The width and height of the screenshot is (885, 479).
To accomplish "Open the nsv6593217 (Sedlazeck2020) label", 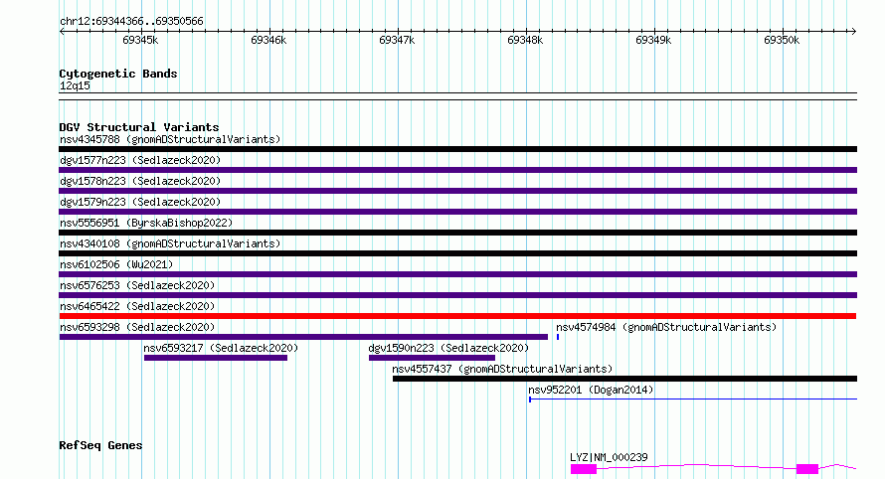I will point(221,348).
